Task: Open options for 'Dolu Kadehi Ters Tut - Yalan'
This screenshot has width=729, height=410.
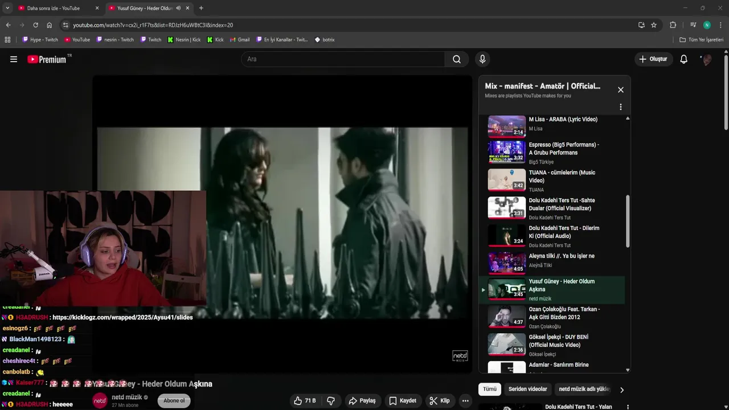Action: point(628,407)
